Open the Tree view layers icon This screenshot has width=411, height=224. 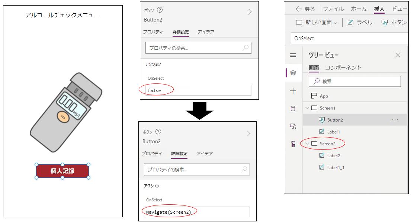coord(293,73)
